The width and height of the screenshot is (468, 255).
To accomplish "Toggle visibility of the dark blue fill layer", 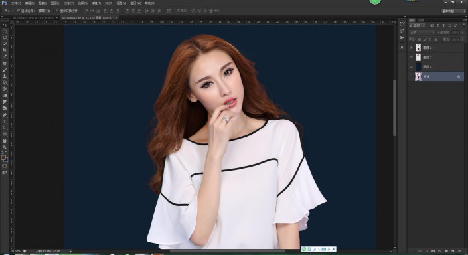I will (x=411, y=67).
